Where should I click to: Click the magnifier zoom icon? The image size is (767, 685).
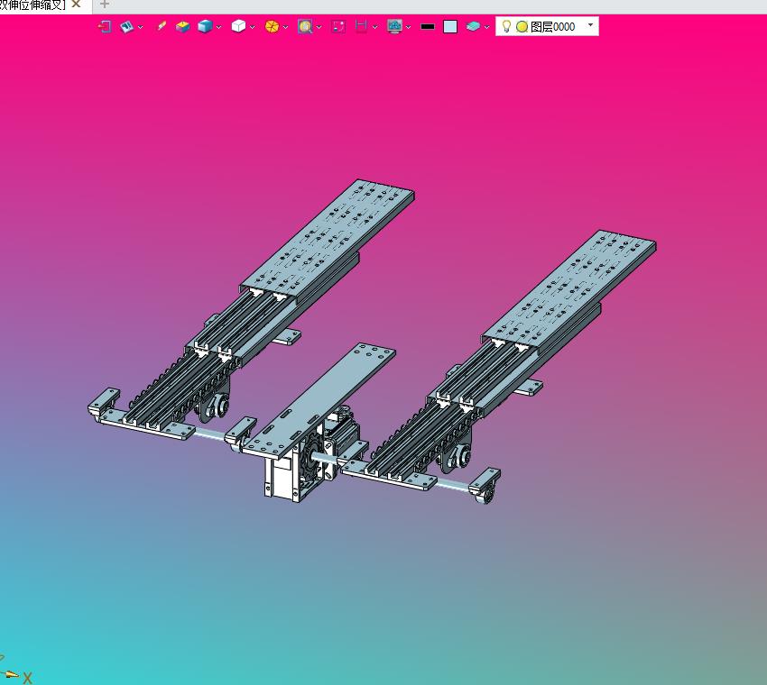click(305, 26)
